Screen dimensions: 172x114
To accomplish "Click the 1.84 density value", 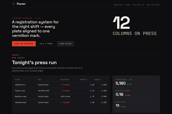I will pos(92,85).
